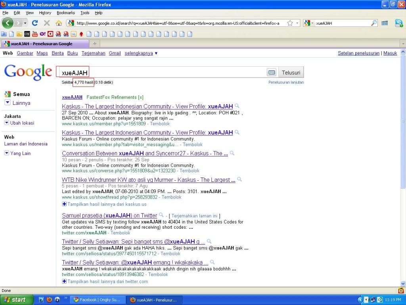
Task: Switch to Facebook | Ongky taskbar window
Action: [x=97, y=300]
